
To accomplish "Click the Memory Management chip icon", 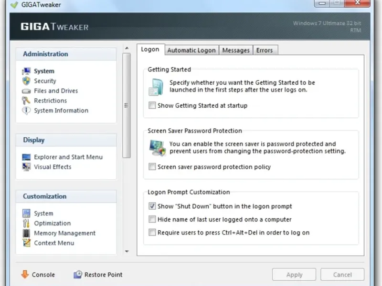I will click(26, 234).
